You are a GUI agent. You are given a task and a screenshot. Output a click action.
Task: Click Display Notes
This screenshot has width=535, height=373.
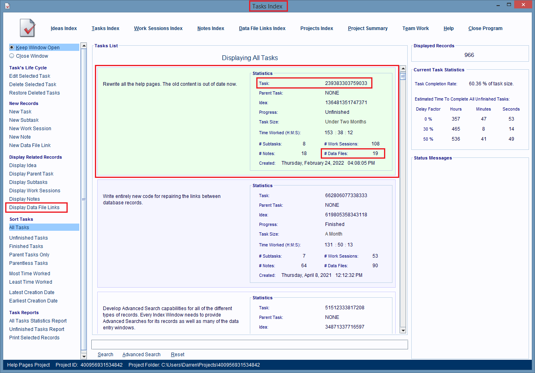click(x=24, y=199)
